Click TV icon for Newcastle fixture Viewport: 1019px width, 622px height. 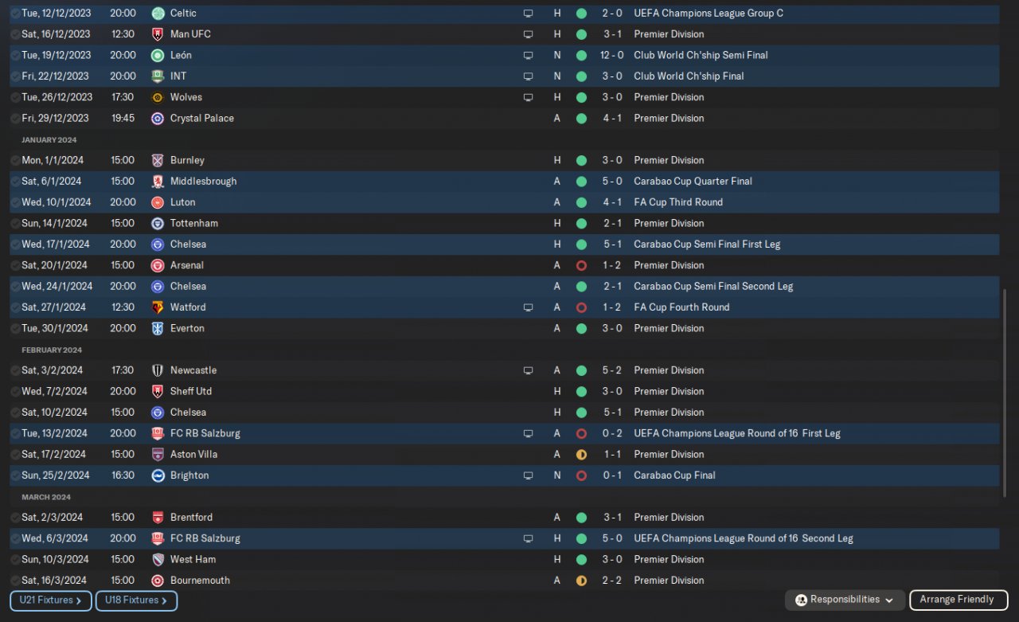click(x=528, y=370)
